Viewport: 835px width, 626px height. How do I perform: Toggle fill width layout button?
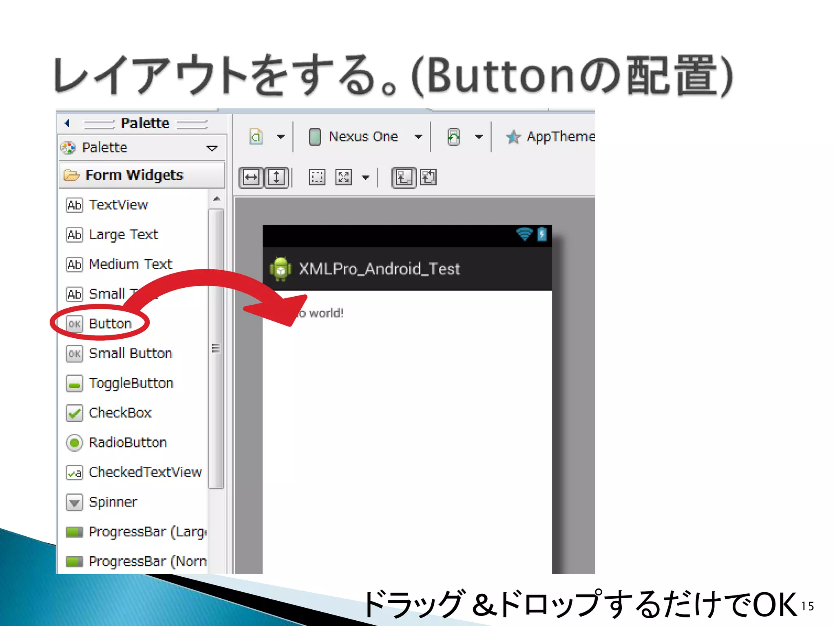tap(251, 177)
